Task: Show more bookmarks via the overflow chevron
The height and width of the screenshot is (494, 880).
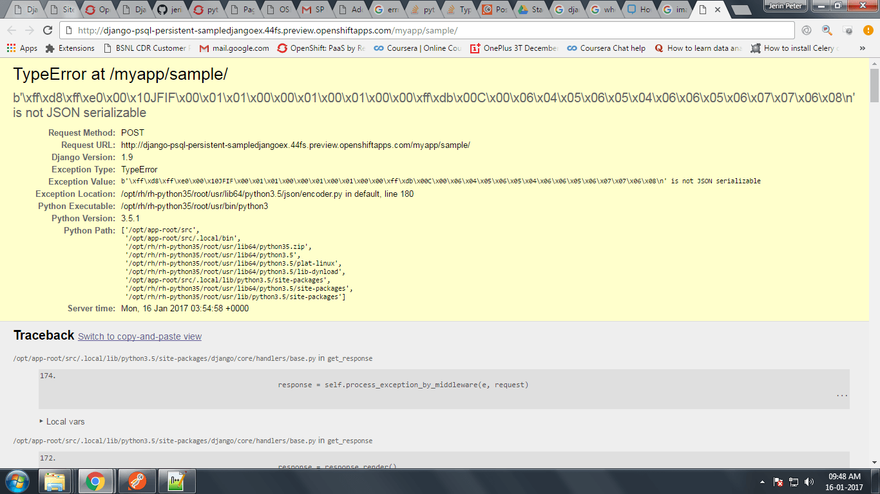Action: [x=863, y=48]
